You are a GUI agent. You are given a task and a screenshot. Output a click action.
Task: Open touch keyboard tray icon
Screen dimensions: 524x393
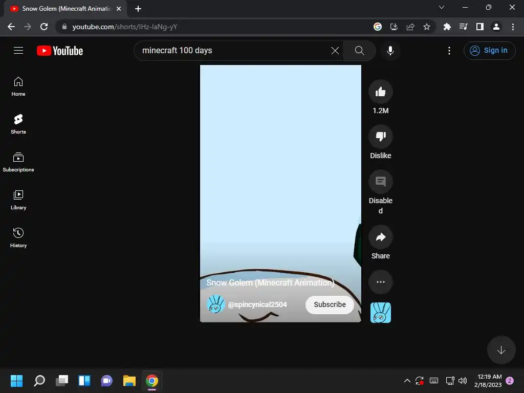click(434, 381)
